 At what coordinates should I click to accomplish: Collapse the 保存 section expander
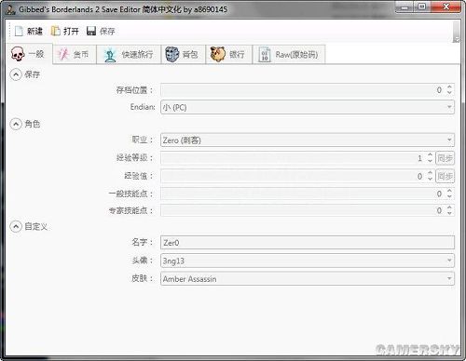point(16,74)
